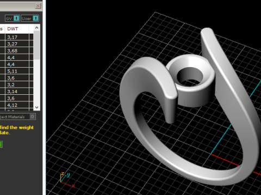Screen dimensions: 261x195
Task: Click the table's vertical scrollbar thumb
Action: (37, 45)
